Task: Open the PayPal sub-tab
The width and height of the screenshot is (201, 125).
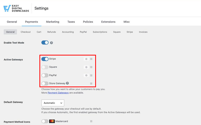Action: click(x=83, y=32)
